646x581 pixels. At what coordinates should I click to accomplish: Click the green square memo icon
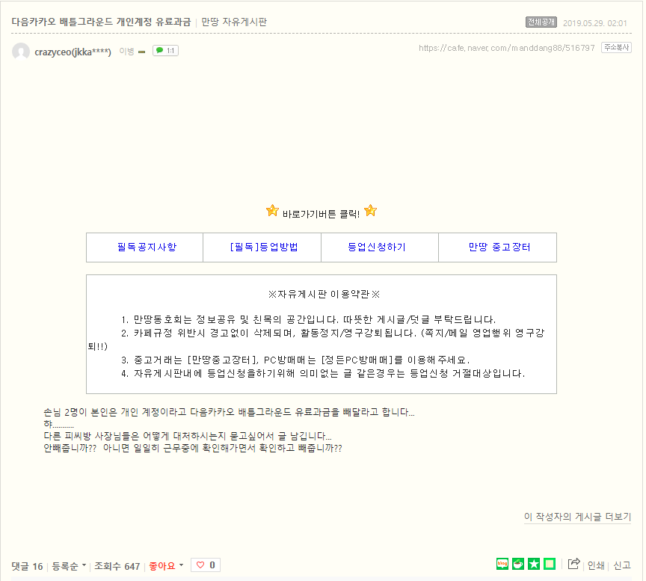550,564
